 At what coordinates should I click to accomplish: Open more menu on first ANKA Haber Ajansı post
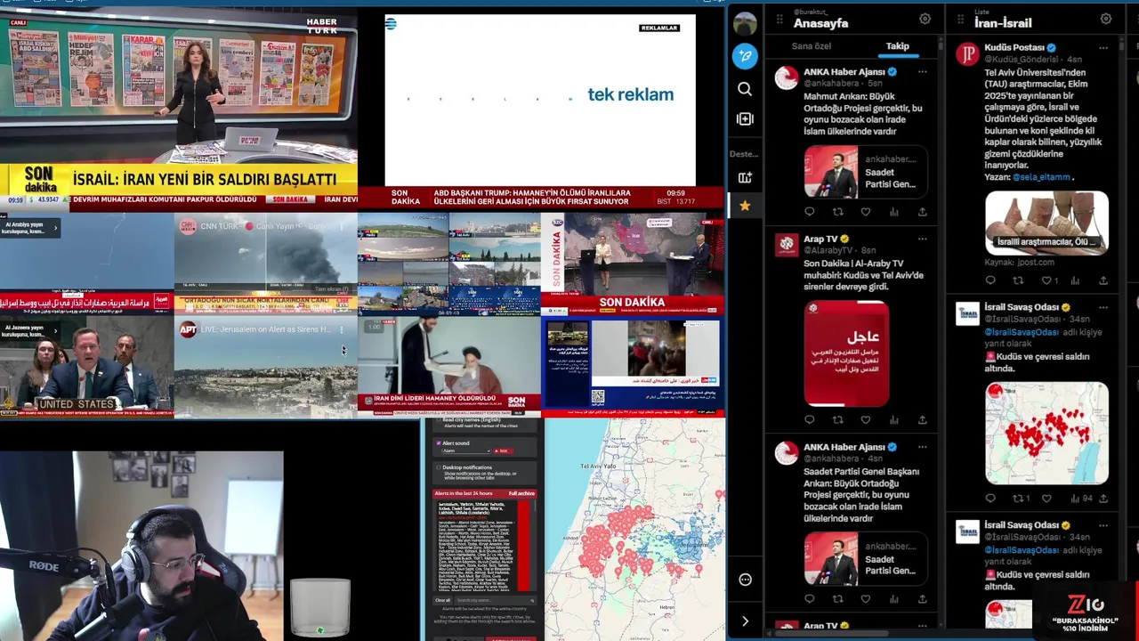click(922, 72)
